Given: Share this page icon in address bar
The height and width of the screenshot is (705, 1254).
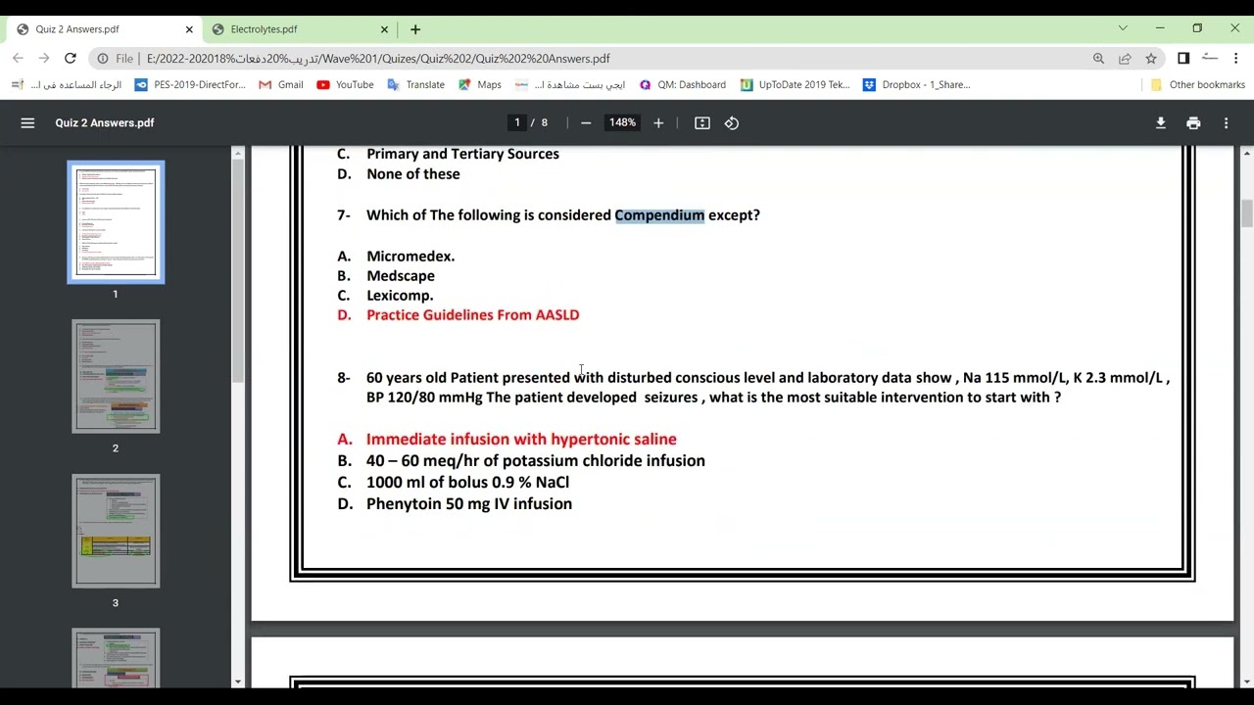Looking at the screenshot, I should point(1125,59).
